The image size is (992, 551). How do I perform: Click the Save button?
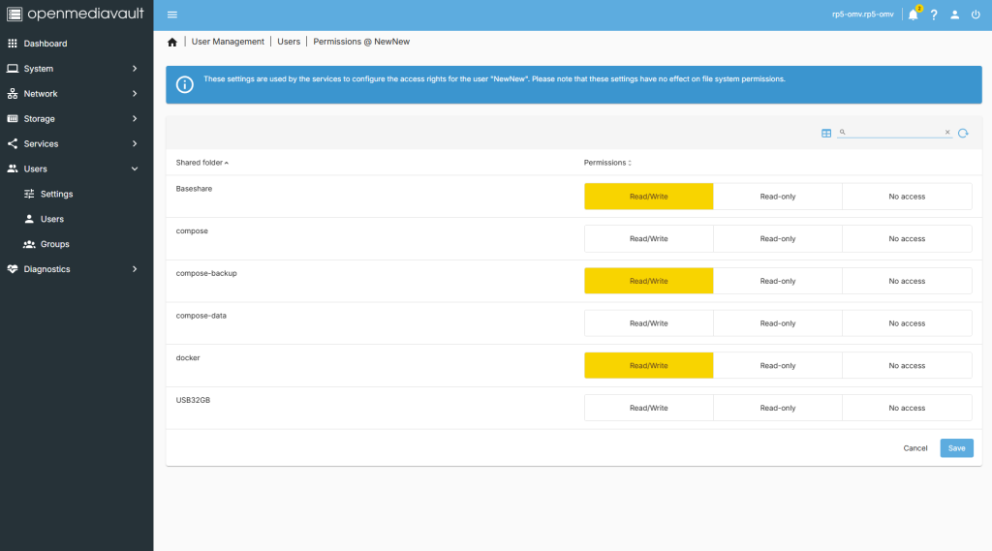pos(956,448)
